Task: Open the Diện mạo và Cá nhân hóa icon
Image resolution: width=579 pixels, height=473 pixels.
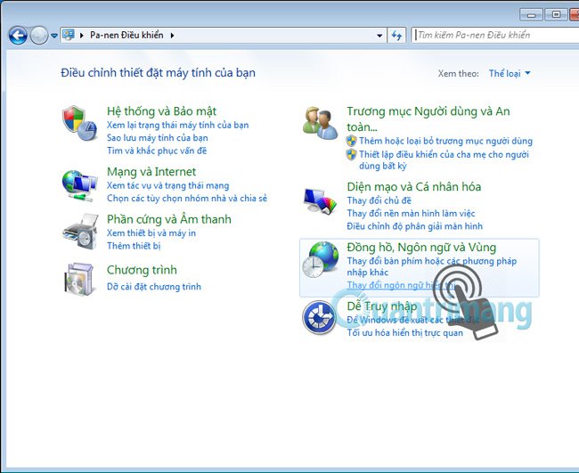Action: point(320,200)
